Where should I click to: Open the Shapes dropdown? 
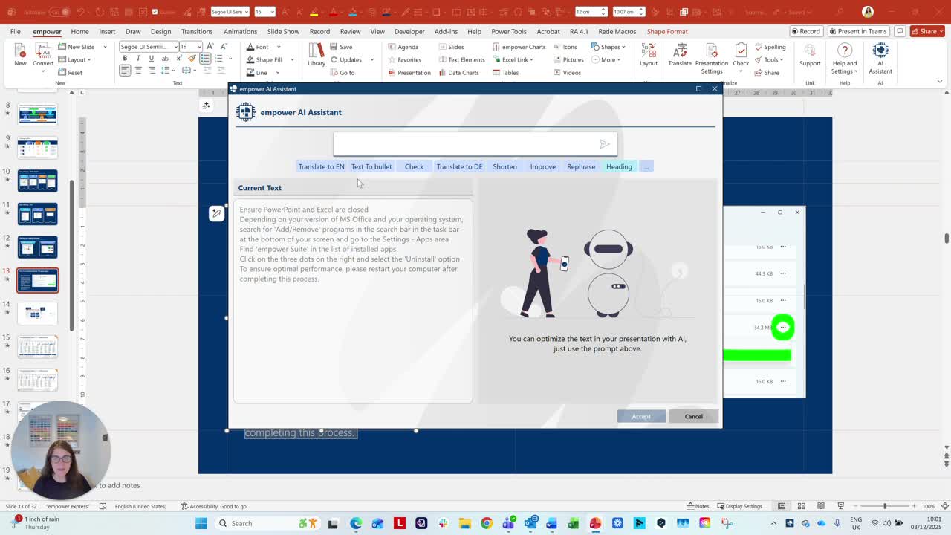point(608,47)
